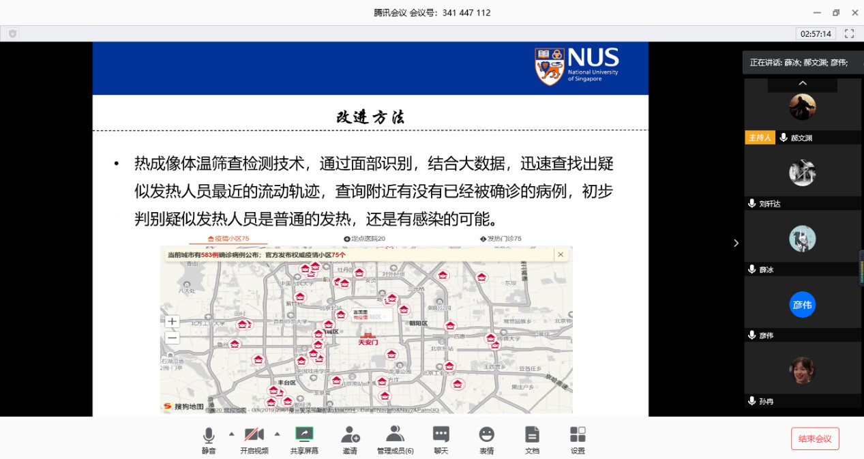Expand audio options arrow next to mute

click(231, 434)
